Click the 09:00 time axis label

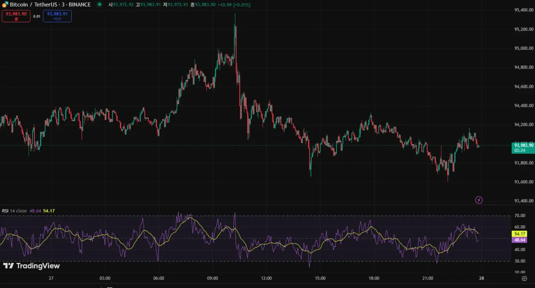pyautogui.click(x=213, y=278)
